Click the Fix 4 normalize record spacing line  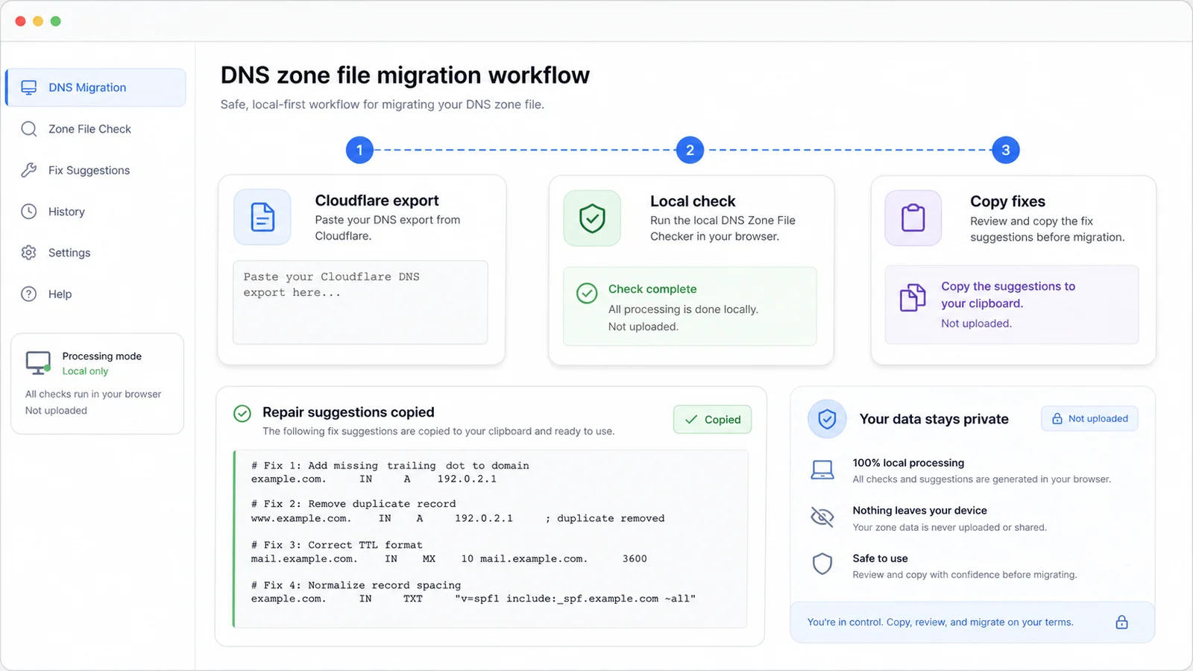[x=356, y=585]
